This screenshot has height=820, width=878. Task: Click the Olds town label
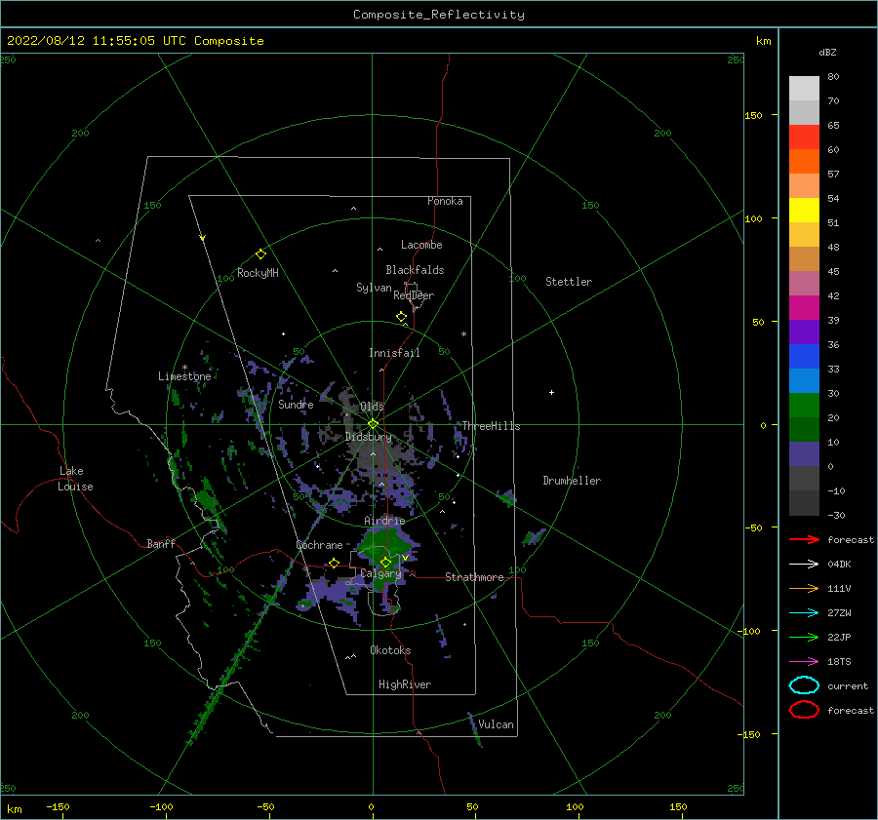pos(372,407)
